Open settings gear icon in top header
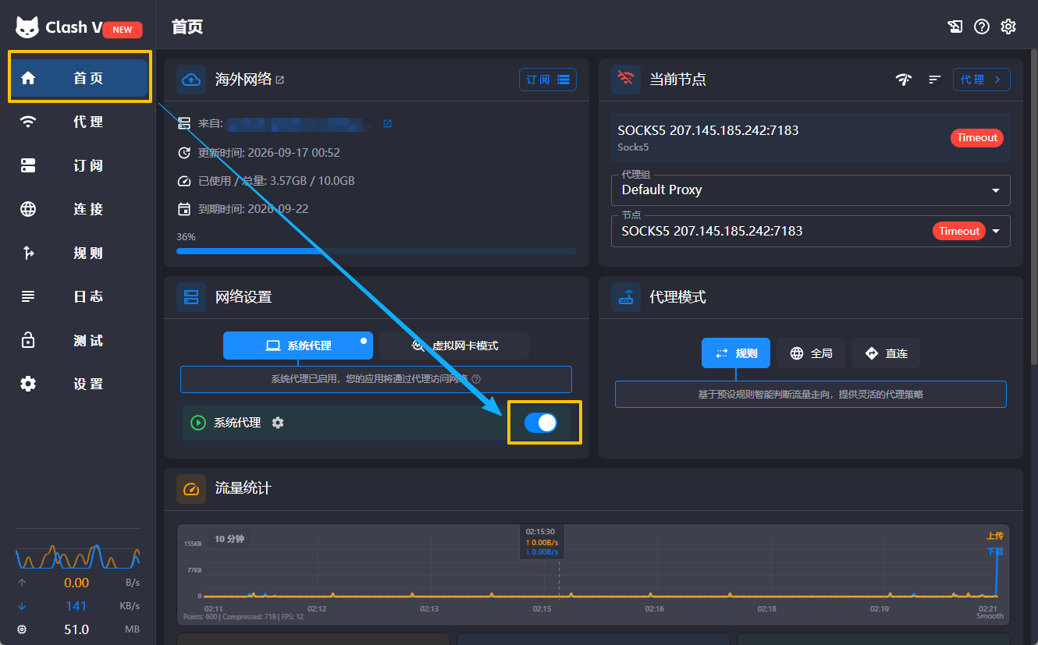 [1008, 27]
